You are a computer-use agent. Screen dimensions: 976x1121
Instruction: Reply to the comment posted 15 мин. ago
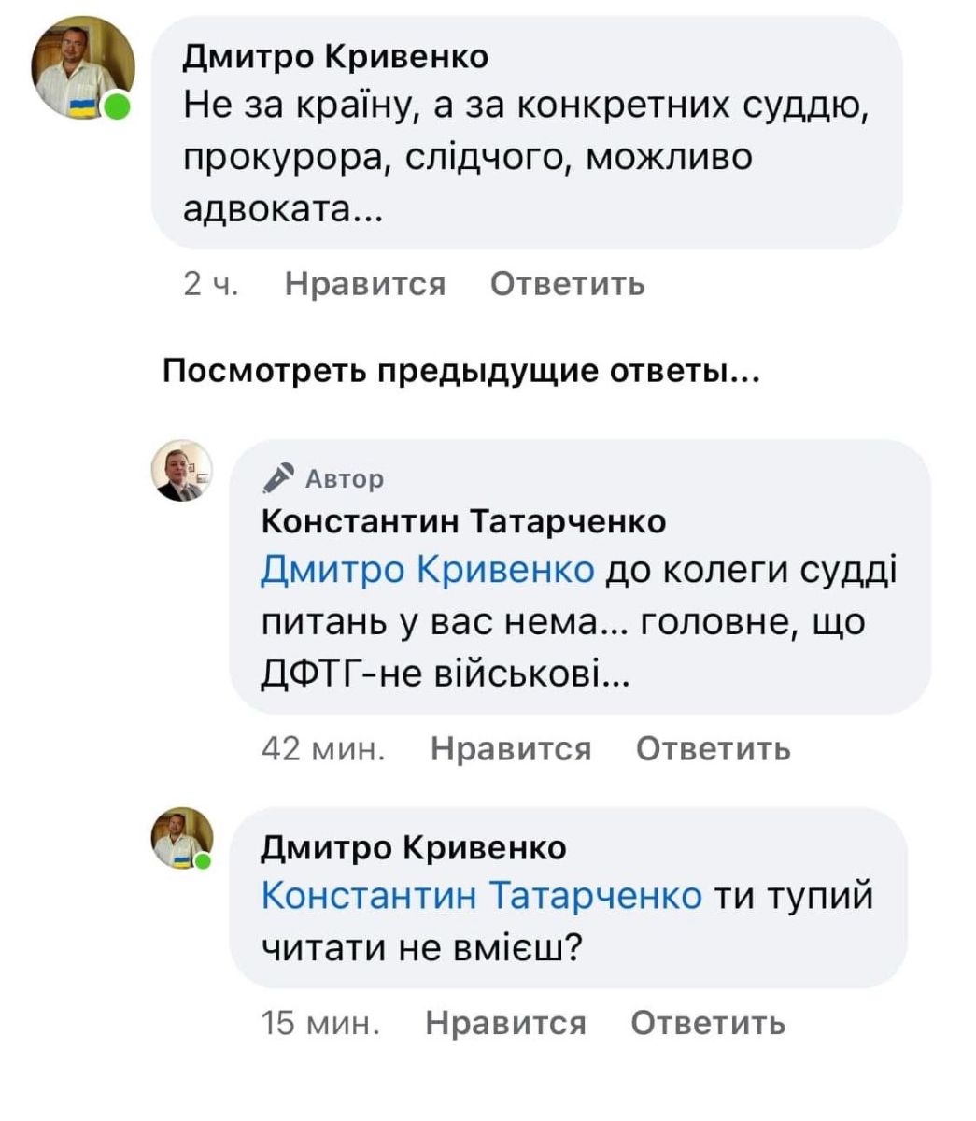pyautogui.click(x=707, y=1023)
